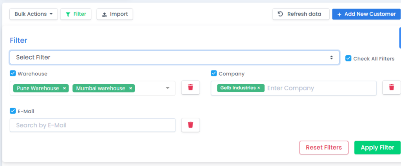Open the Bulk Actions dropdown menu
401x166 pixels.
(34, 14)
